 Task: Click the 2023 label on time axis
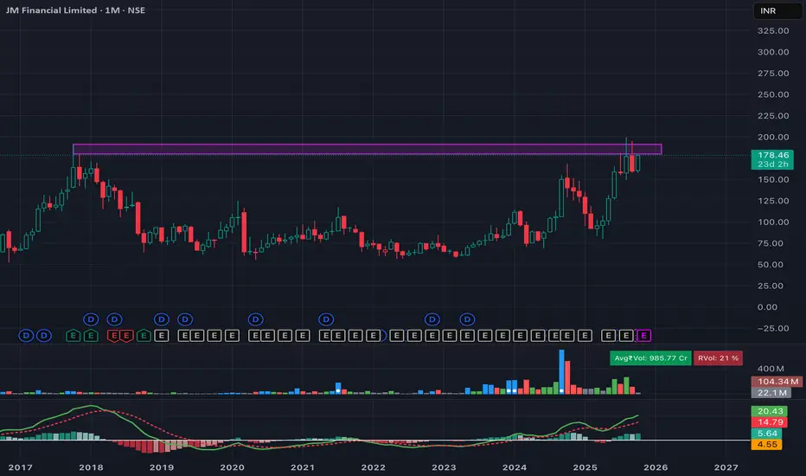[x=444, y=467]
